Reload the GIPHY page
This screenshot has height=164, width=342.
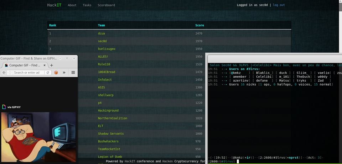coord(48,72)
